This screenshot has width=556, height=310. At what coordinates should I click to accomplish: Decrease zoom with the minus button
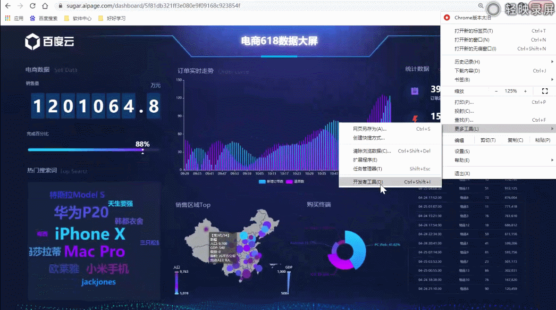pyautogui.click(x=496, y=91)
